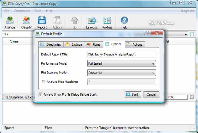198x133 pixels.
Task: Click the Default Report Title field
Action: click(x=122, y=54)
